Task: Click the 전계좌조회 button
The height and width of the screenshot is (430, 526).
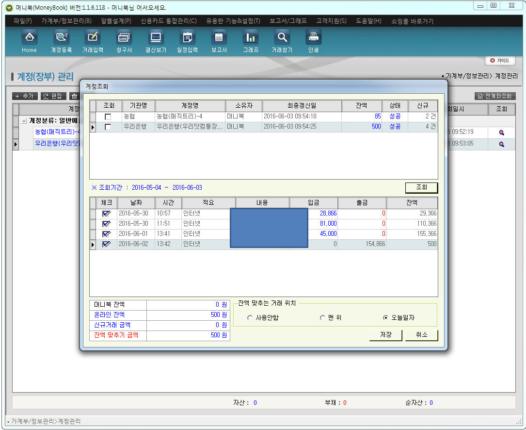Action: (x=494, y=96)
